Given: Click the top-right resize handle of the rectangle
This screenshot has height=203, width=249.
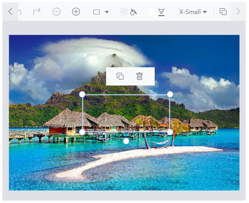Looking at the screenshot, I should click(x=170, y=94).
